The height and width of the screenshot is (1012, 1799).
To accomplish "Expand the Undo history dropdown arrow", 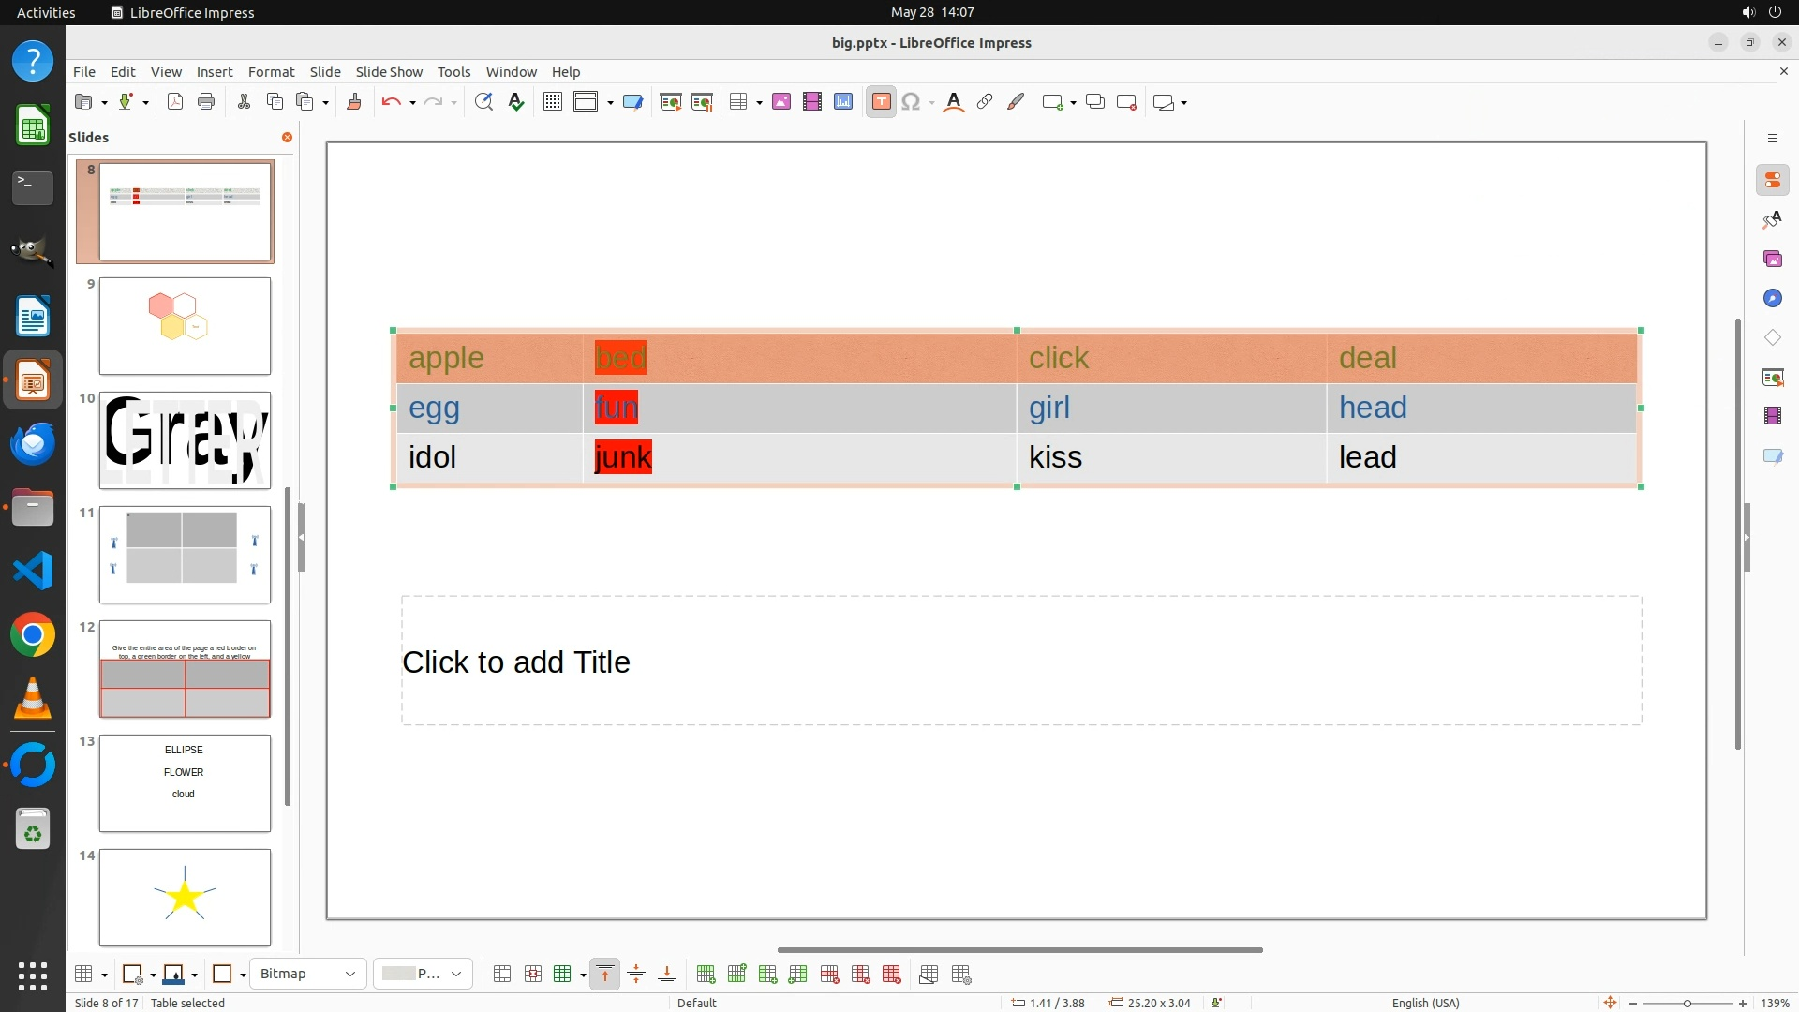I will pyautogui.click(x=412, y=102).
